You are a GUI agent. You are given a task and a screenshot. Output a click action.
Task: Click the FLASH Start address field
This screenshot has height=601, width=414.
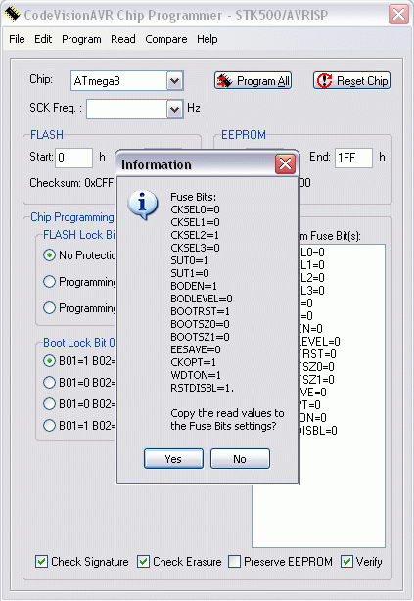(74, 158)
